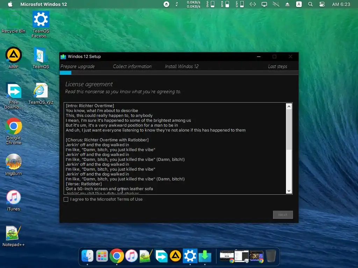Open Free Download Manager desktop icon
The height and width of the screenshot is (268, 358).
(14, 96)
